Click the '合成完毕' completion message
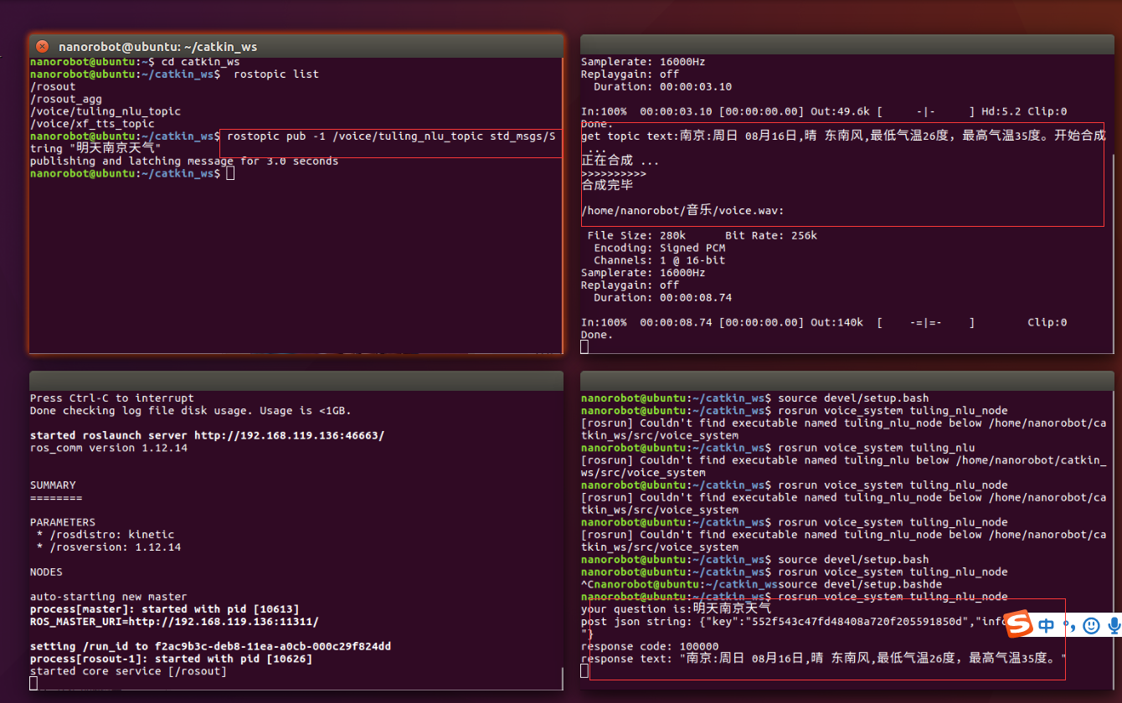The image size is (1122, 703). coord(607,185)
